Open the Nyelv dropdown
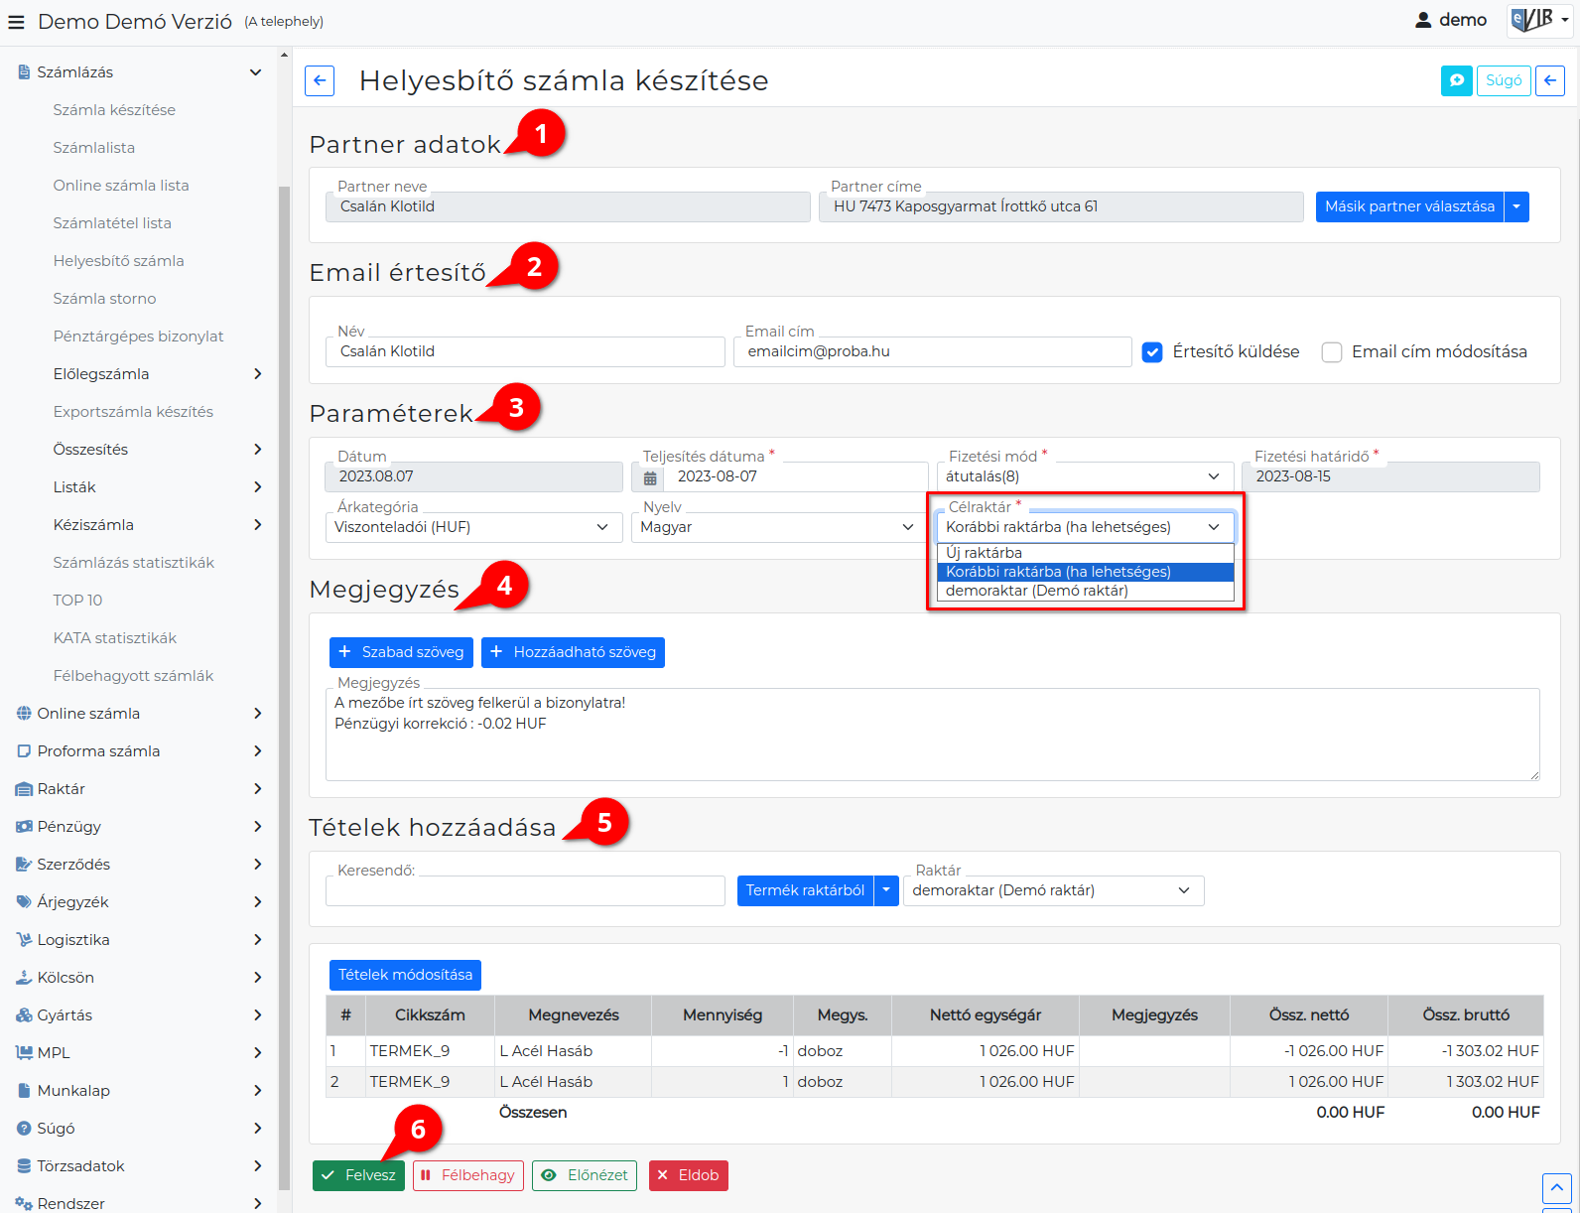The height and width of the screenshot is (1213, 1580). tap(779, 528)
